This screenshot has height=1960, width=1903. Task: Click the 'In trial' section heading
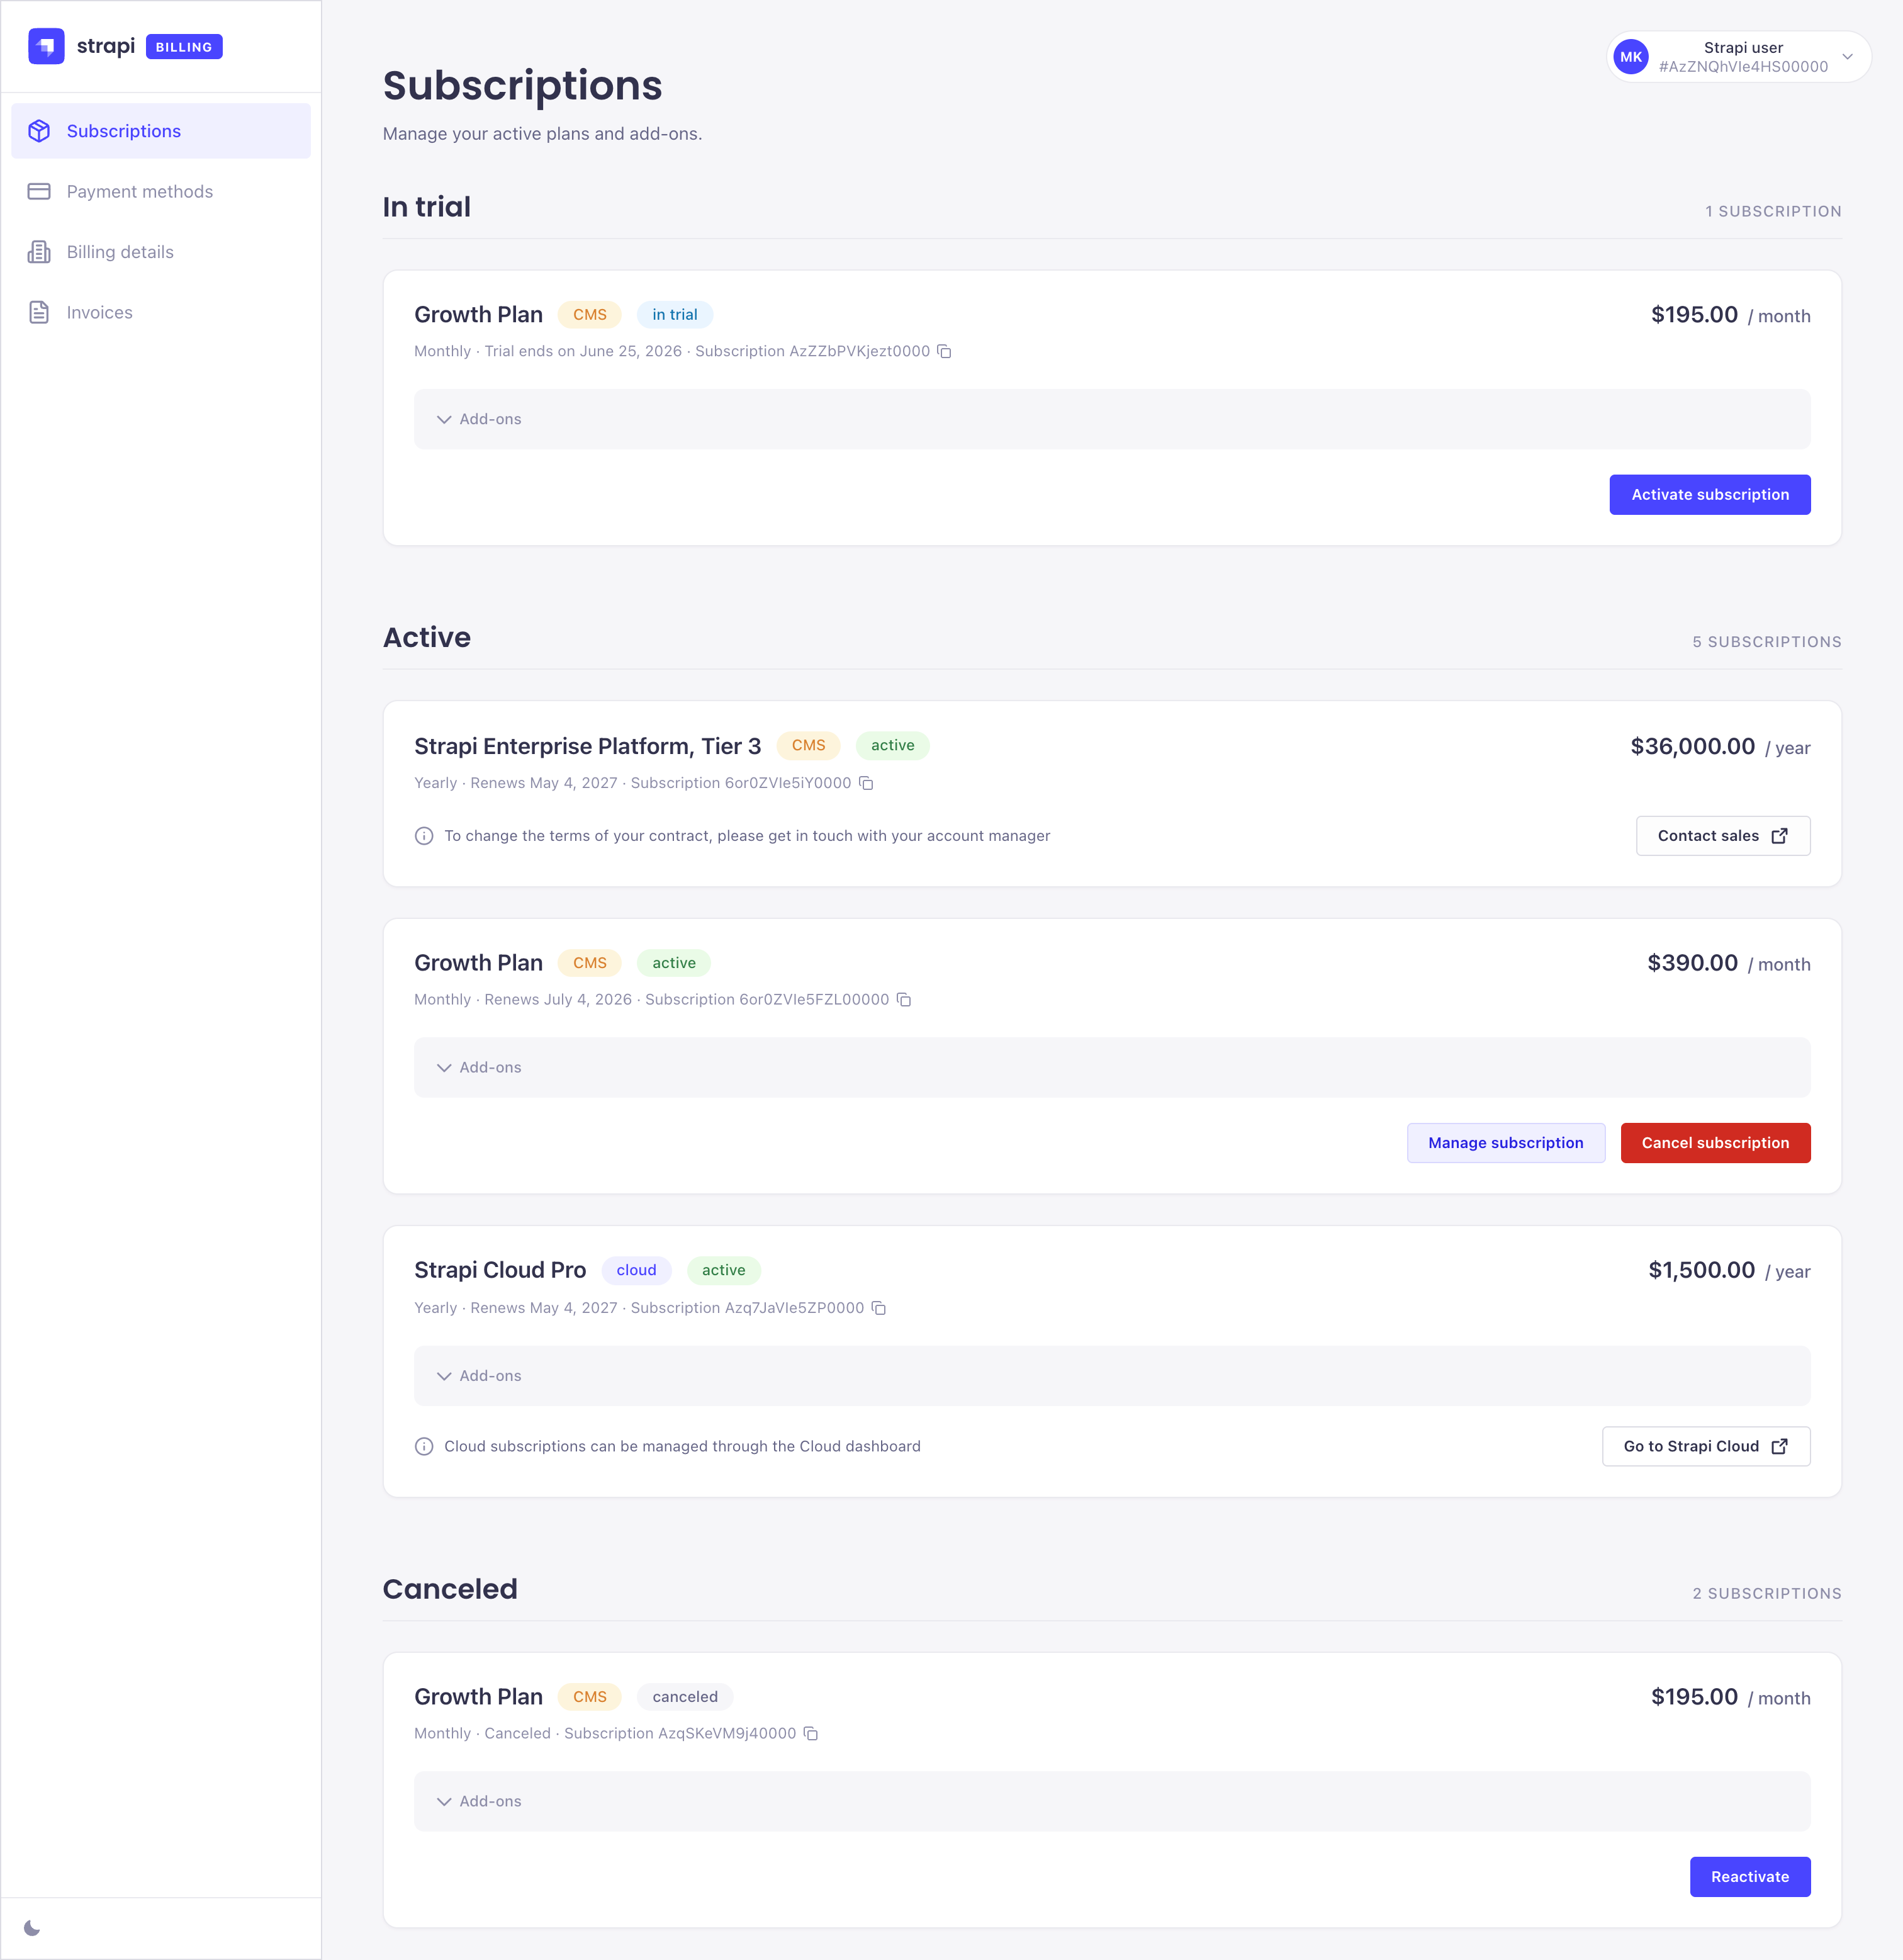point(427,207)
